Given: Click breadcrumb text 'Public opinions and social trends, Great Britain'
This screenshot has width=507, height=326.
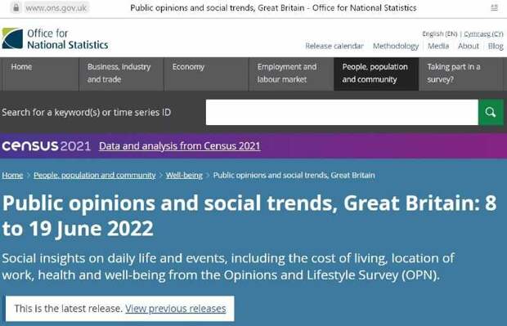Looking at the screenshot, I should [294, 175].
